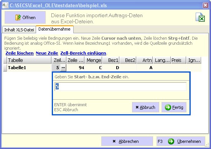This screenshot has width=211, height=149.
Task: Click the Excel file icon at top right
Action: [200, 17]
